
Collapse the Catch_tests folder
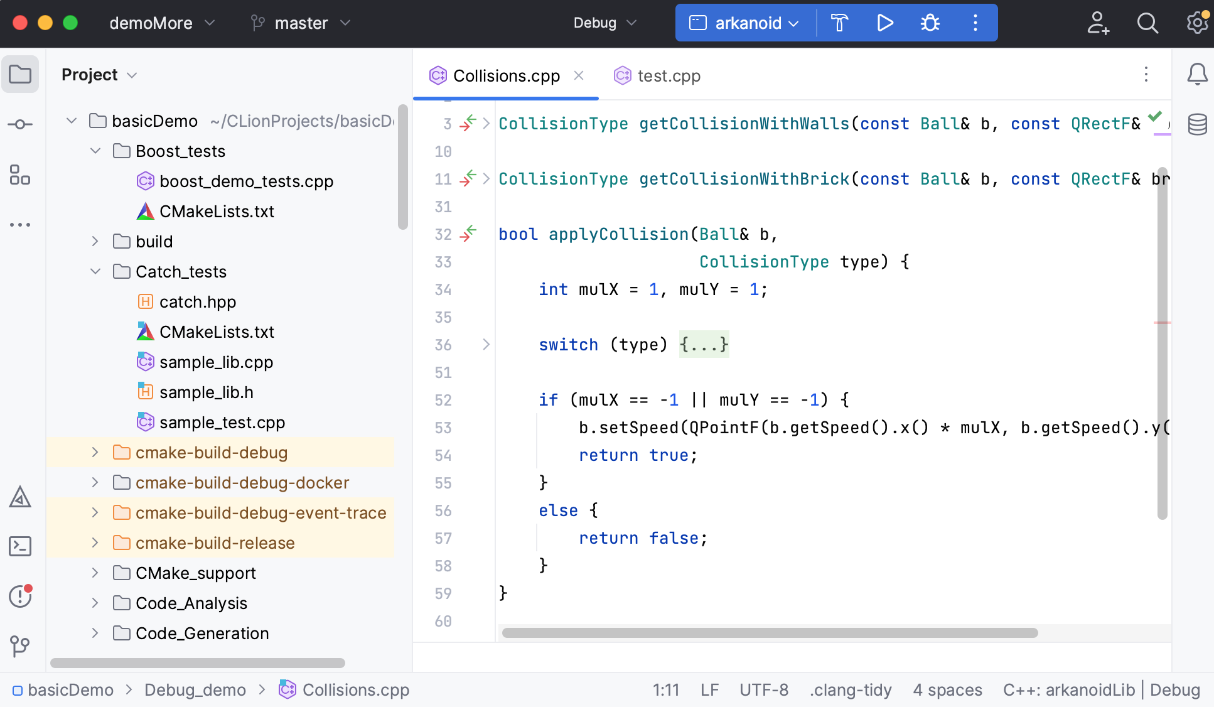click(x=95, y=272)
